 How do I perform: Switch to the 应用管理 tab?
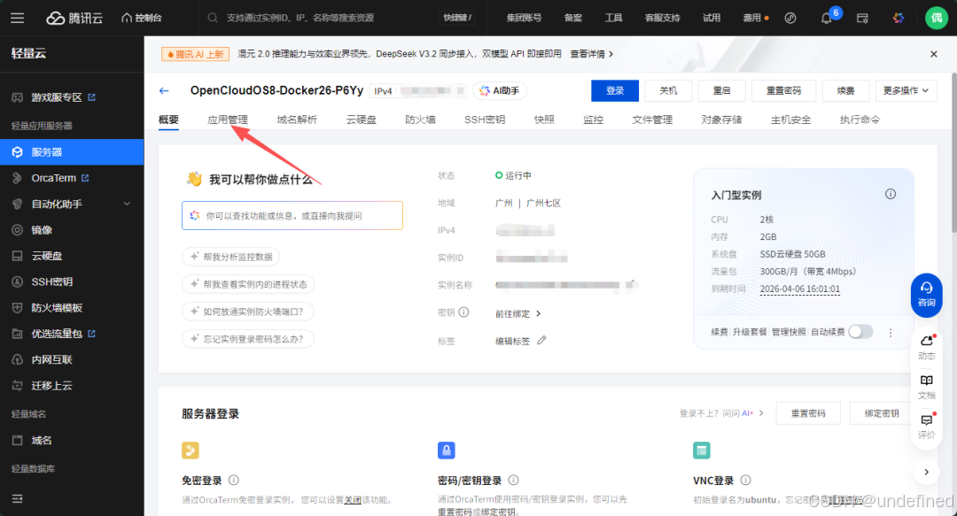point(228,119)
